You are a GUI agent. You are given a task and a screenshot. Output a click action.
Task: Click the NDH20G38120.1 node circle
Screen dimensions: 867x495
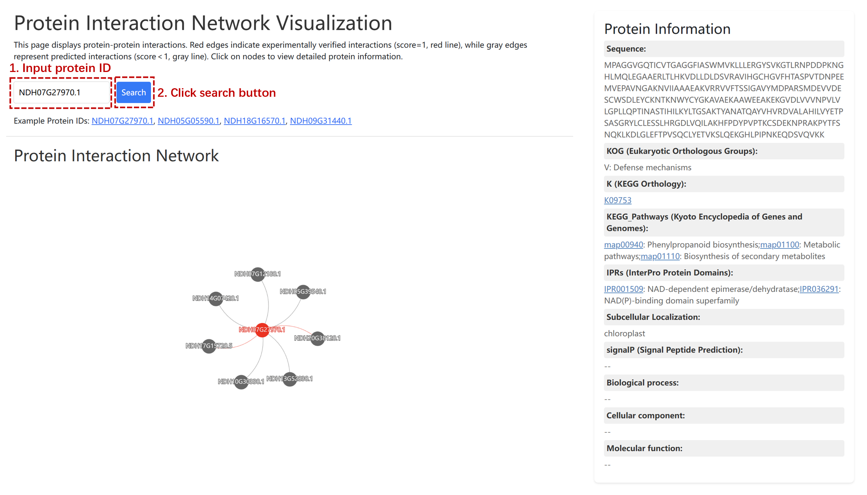click(x=317, y=338)
